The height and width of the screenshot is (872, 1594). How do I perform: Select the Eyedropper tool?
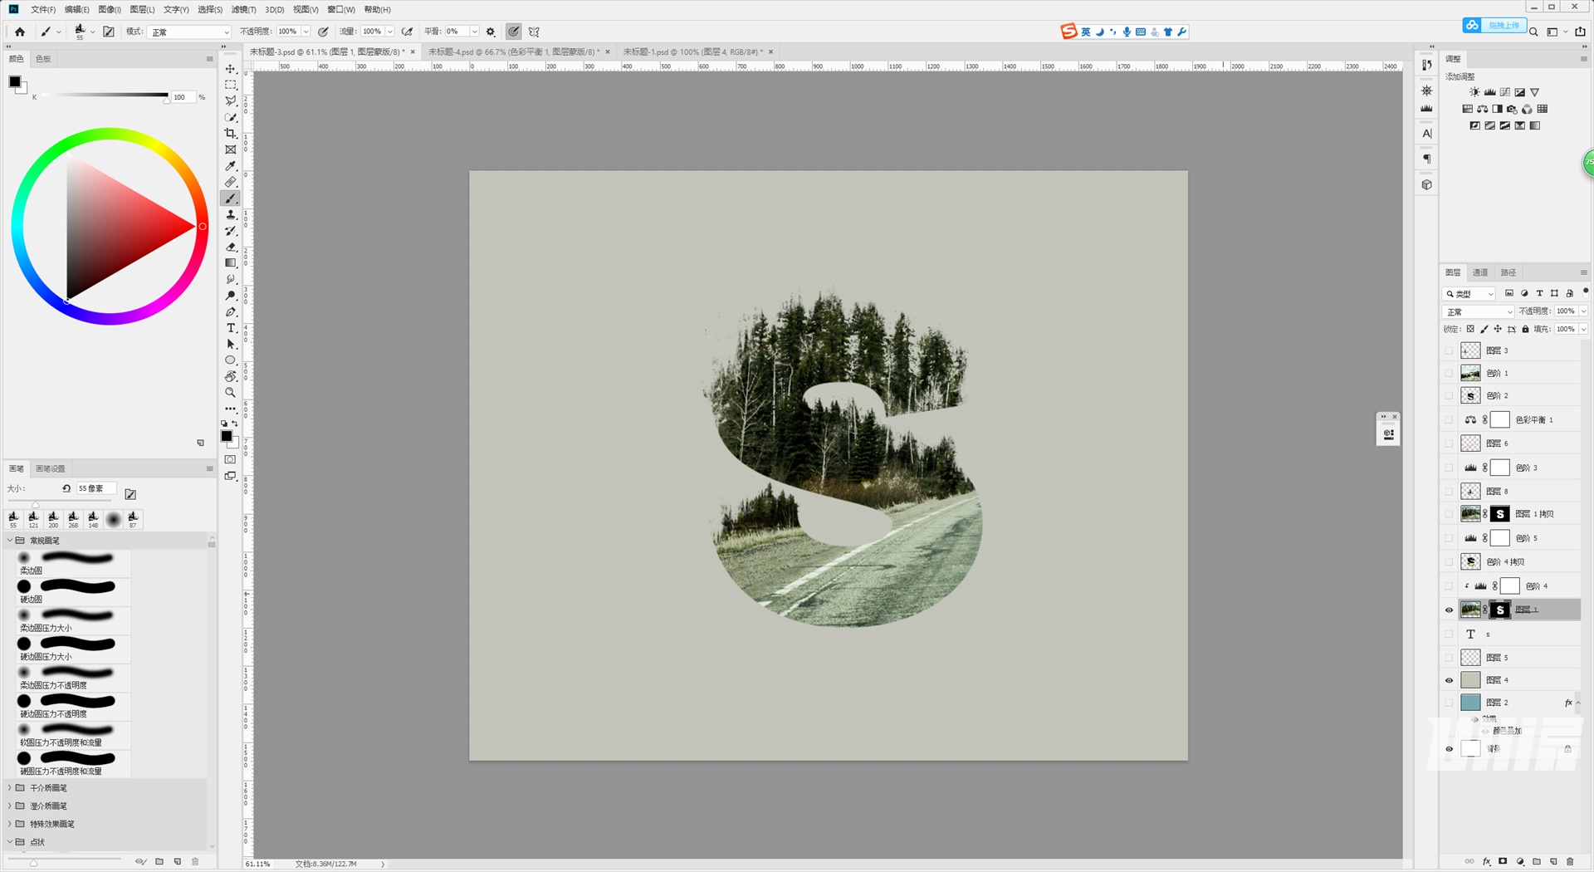pos(231,166)
